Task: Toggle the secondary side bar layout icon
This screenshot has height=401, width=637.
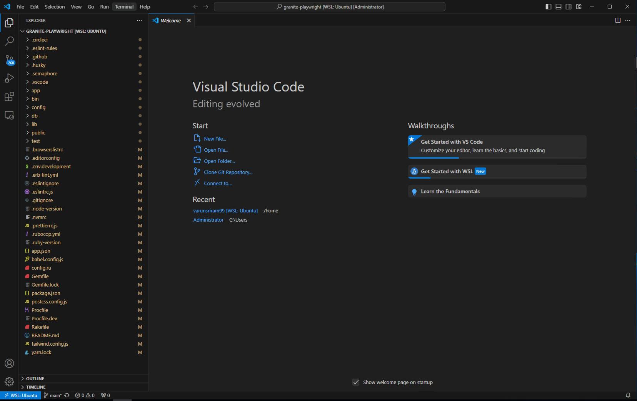Action: coord(569,7)
